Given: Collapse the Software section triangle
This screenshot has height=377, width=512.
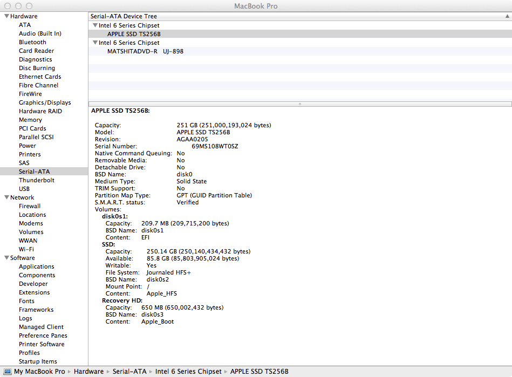Looking at the screenshot, I should (6, 257).
